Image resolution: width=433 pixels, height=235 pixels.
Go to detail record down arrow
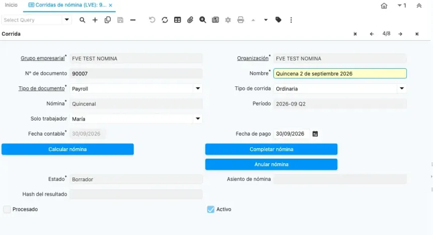click(x=266, y=20)
